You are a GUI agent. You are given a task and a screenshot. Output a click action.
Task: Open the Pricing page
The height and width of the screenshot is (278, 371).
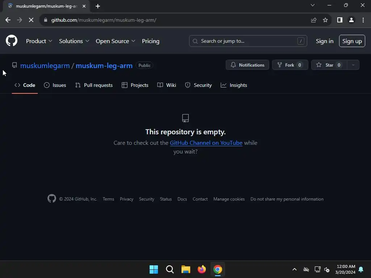pos(151,41)
